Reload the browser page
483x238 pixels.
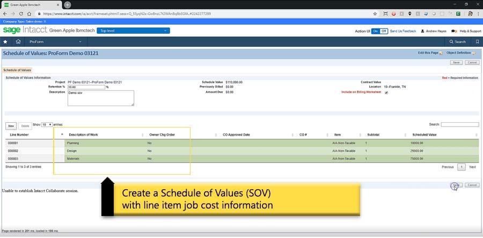click(21, 14)
